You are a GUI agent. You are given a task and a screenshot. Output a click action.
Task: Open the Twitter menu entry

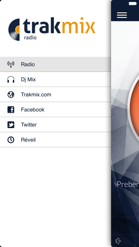[x=55, y=125]
